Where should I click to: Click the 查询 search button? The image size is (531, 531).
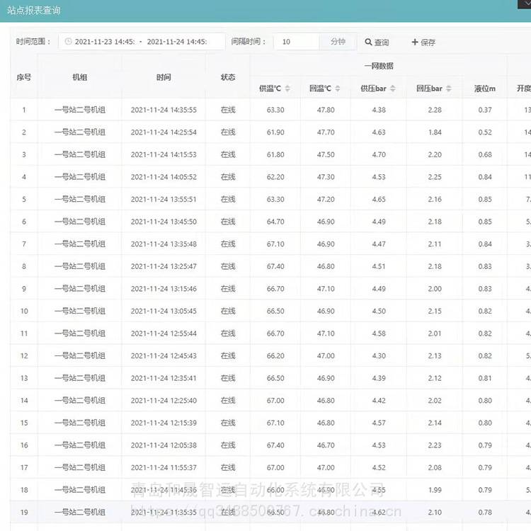(377, 42)
